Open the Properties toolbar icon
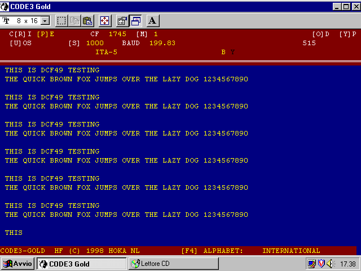The height and width of the screenshot is (271, 361). (x=122, y=21)
